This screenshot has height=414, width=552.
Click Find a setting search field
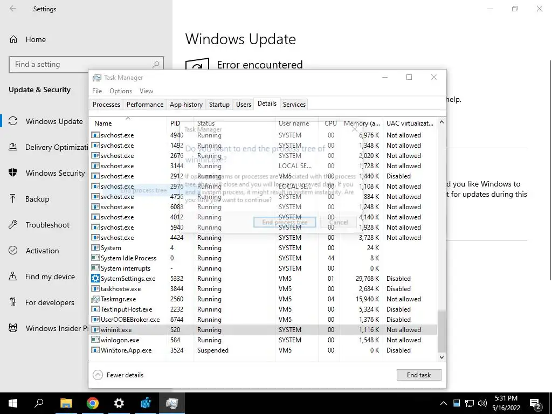click(86, 65)
